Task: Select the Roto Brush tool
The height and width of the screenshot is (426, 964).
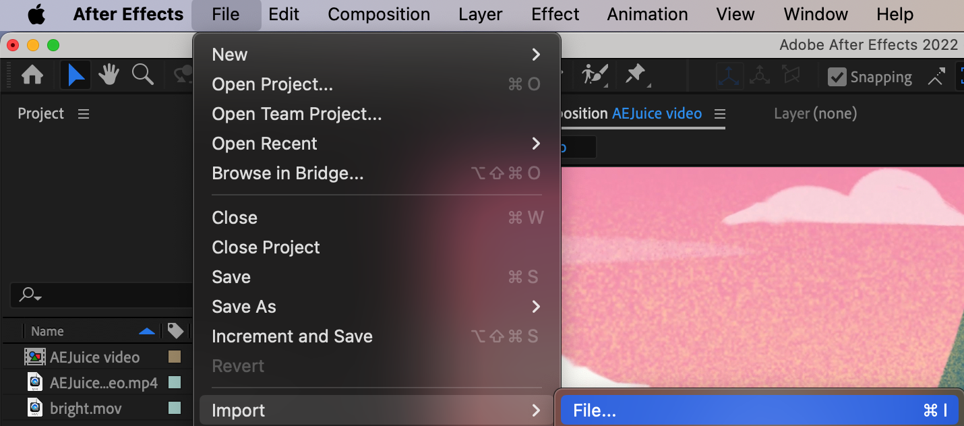Action: pos(595,74)
